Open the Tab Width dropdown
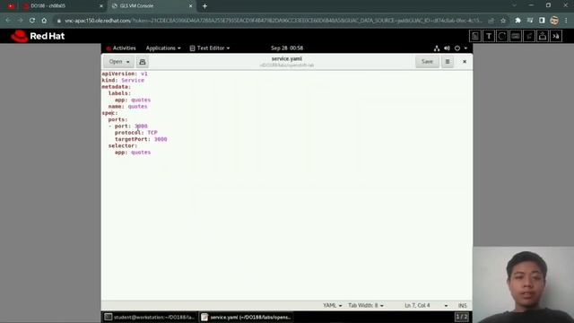This screenshot has height=323, width=574. point(366,305)
